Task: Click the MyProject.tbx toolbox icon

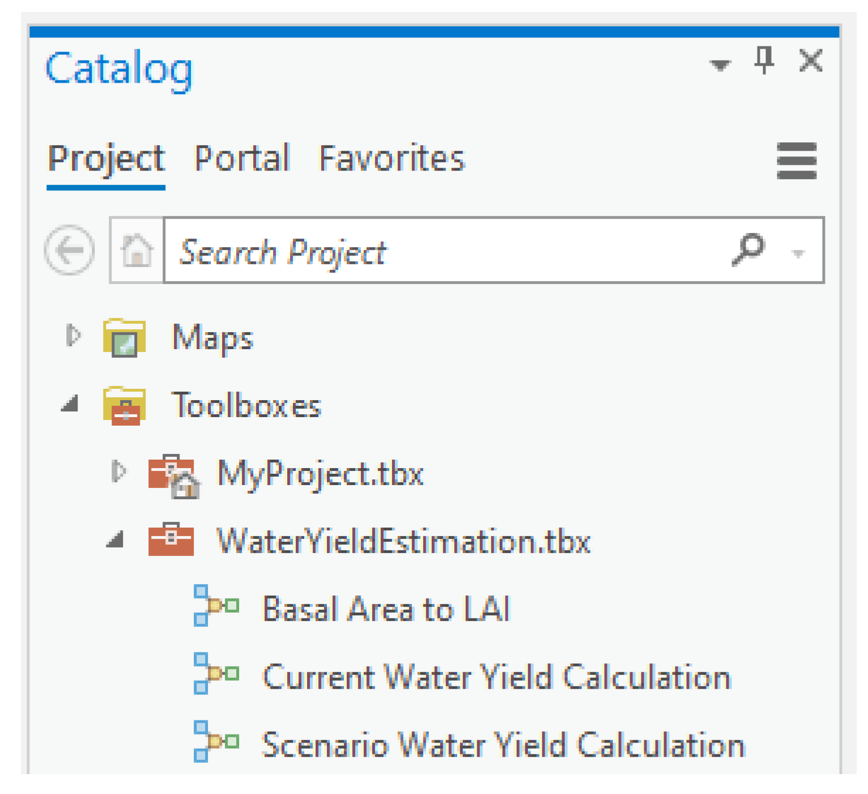Action: (x=172, y=474)
